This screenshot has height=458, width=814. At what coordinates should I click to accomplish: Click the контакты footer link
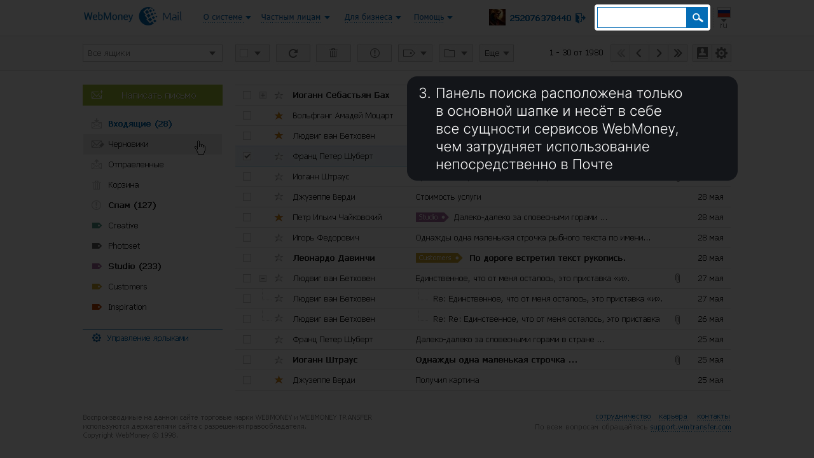coord(714,416)
